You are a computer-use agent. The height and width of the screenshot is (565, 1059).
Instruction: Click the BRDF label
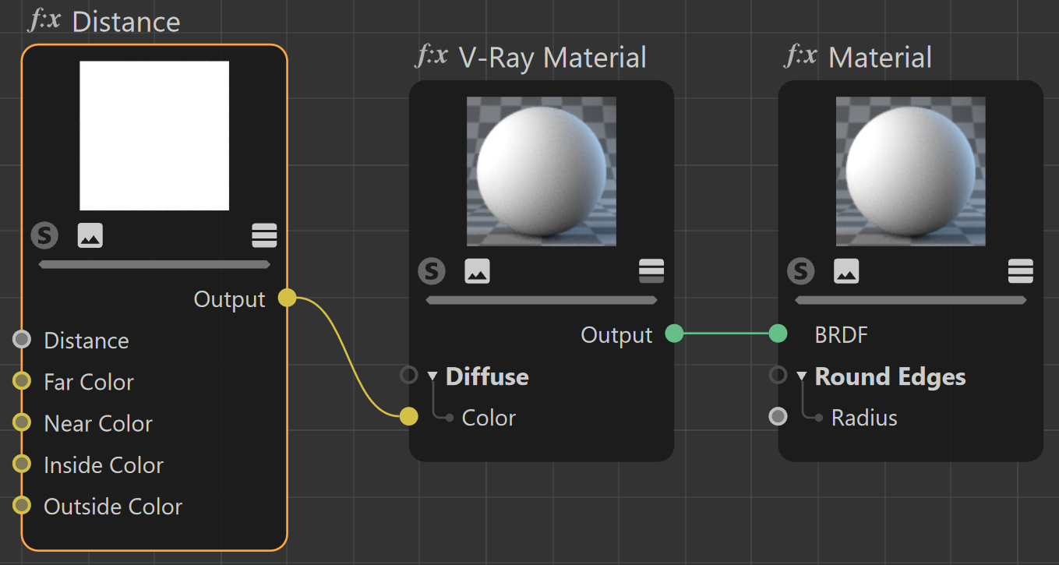(x=841, y=335)
